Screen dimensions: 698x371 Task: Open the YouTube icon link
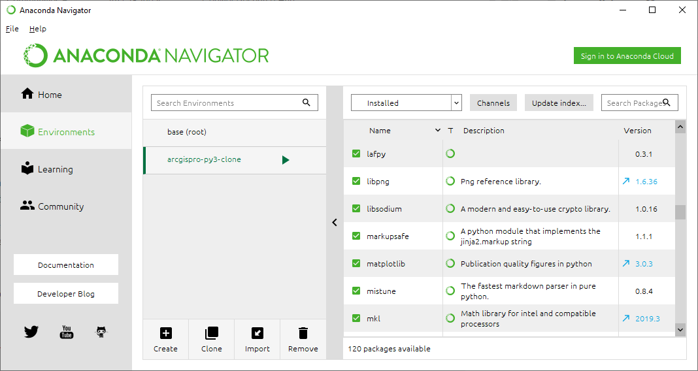(x=66, y=332)
